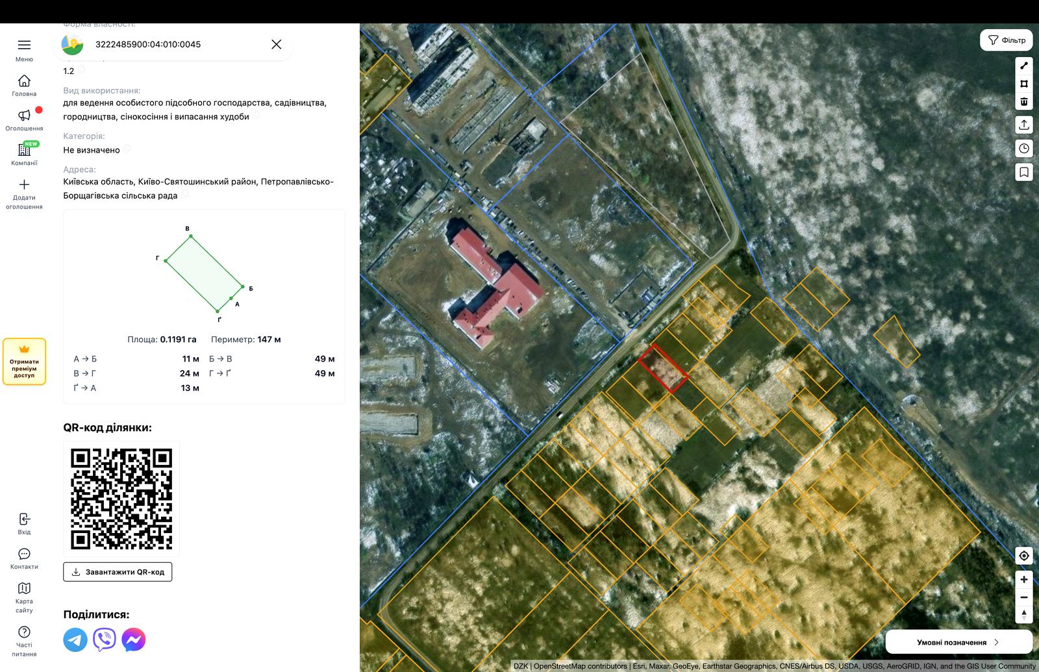The height and width of the screenshot is (672, 1039).
Task: Open Карта сайту site map
Action: pyautogui.click(x=24, y=597)
